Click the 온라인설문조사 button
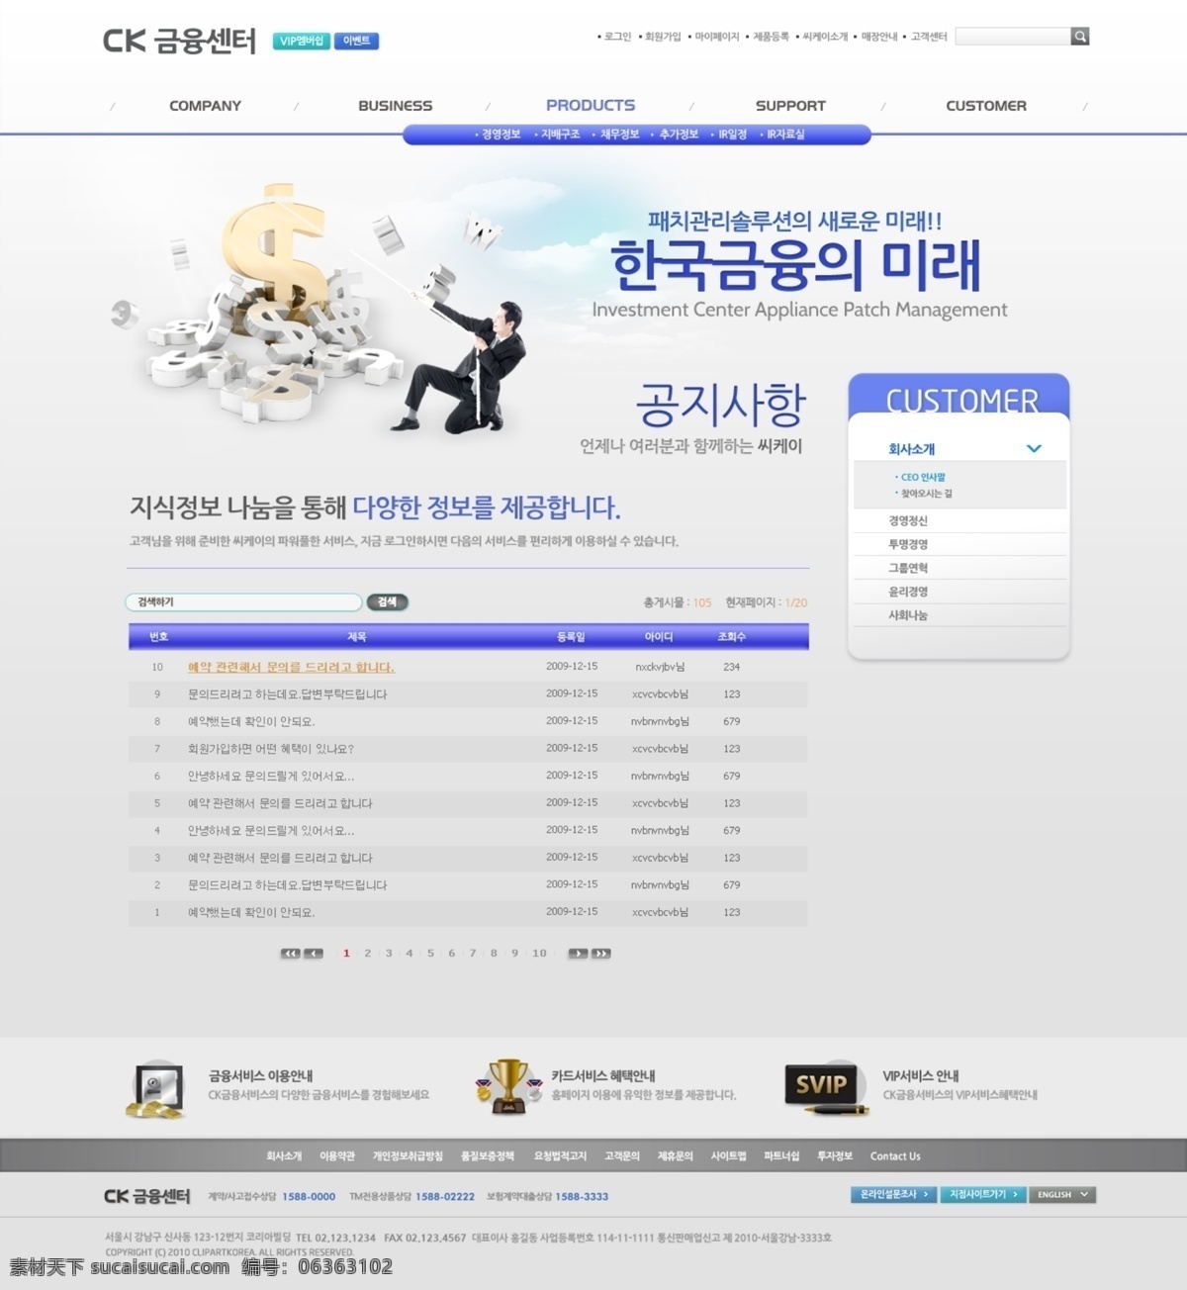 893,1195
